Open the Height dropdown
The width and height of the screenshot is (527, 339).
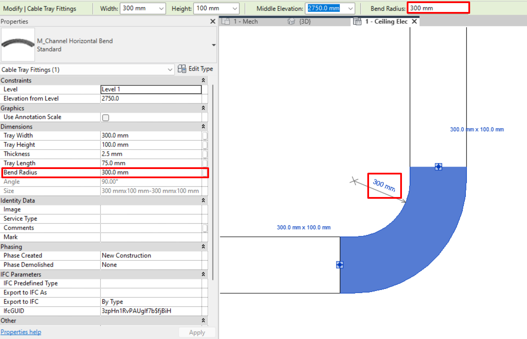point(235,9)
